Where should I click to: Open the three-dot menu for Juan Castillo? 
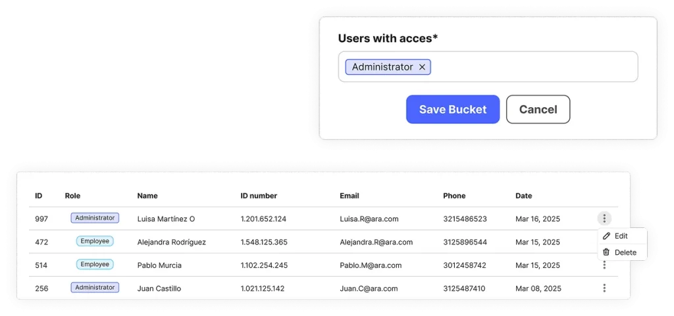(604, 288)
